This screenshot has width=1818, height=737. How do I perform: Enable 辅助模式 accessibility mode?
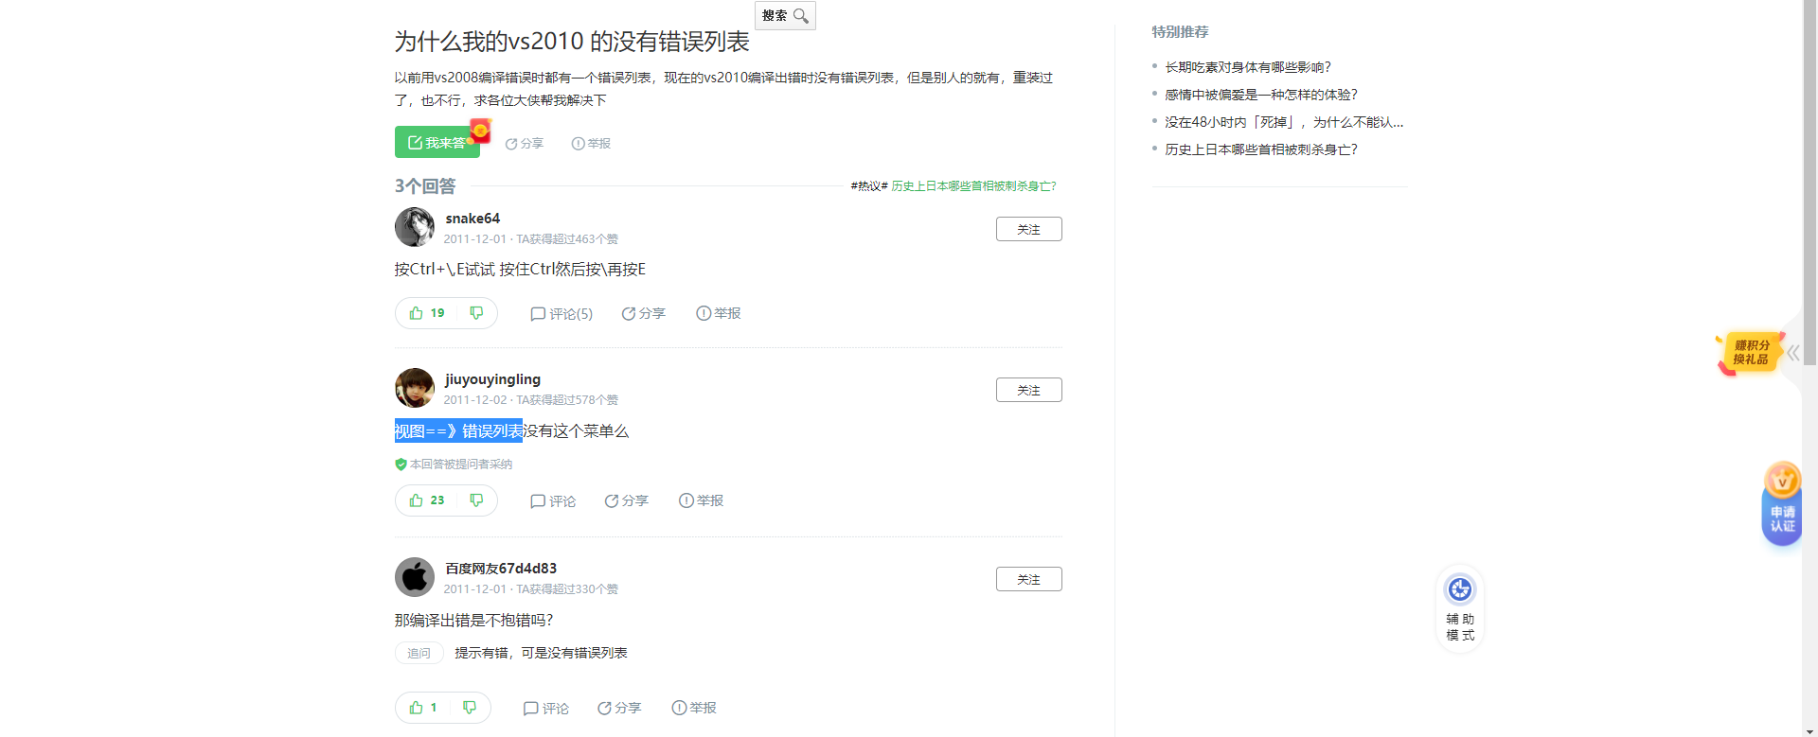pyautogui.click(x=1460, y=608)
